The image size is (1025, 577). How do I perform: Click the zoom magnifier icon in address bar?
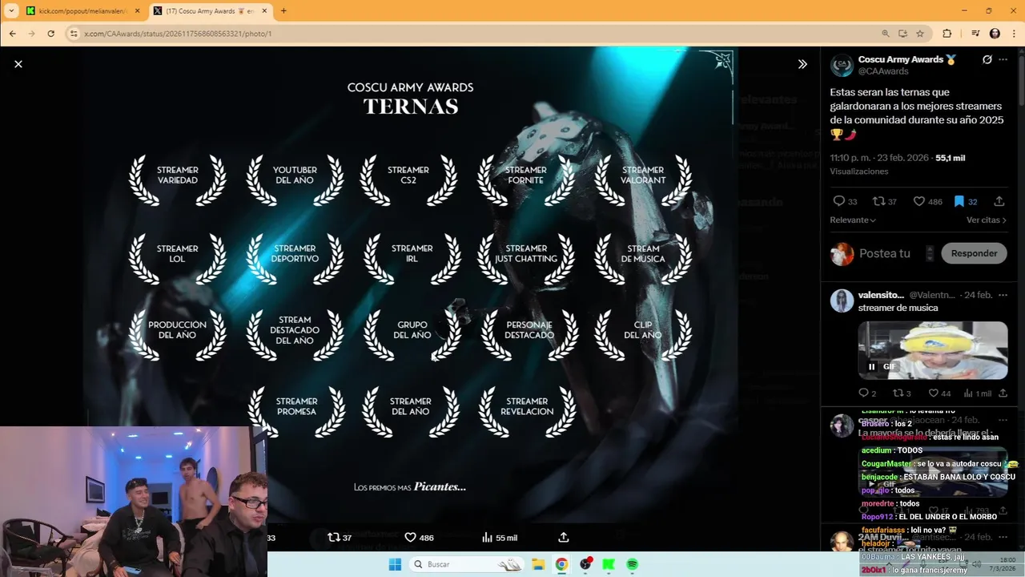[886, 34]
